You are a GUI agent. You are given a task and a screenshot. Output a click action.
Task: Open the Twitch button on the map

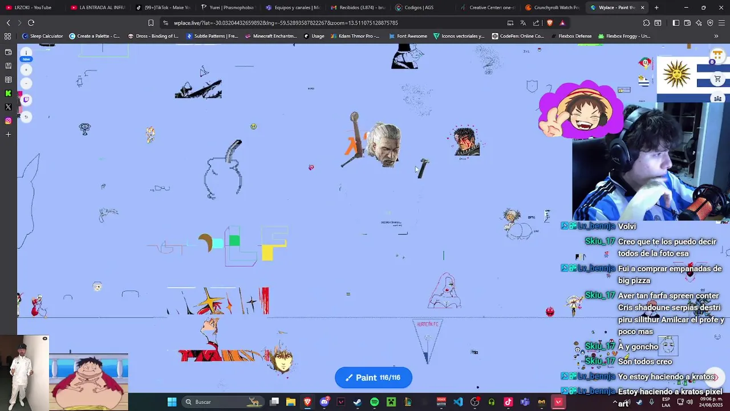[26, 99]
